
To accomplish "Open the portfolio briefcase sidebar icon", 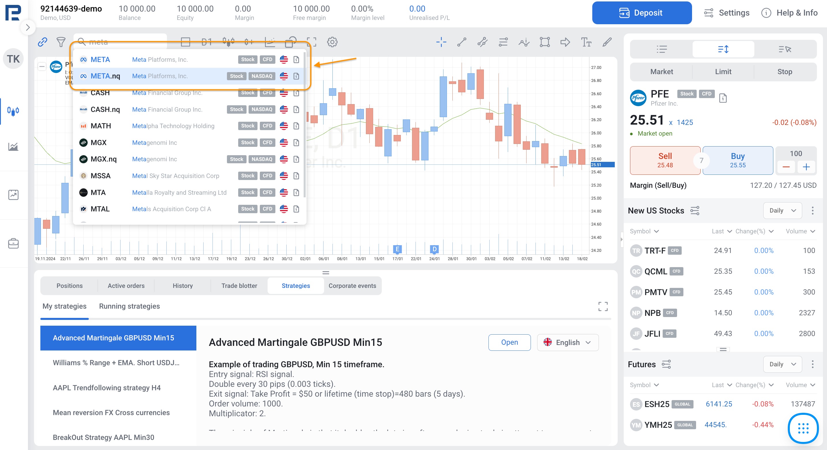I will [x=13, y=243].
